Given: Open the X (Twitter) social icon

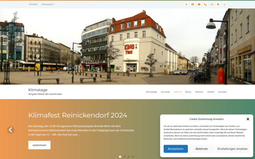Looking at the screenshot, I should [186, 4].
